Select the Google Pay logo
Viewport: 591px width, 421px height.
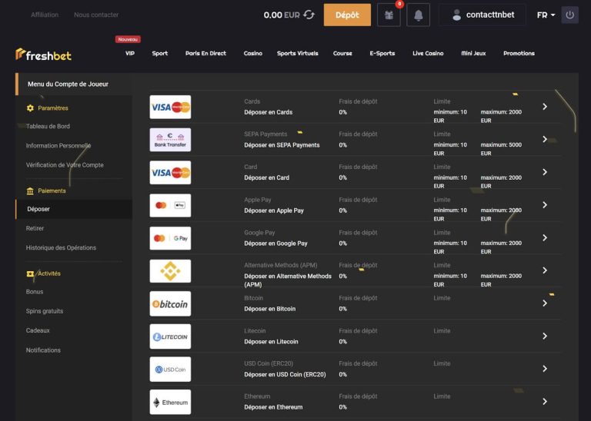click(170, 238)
